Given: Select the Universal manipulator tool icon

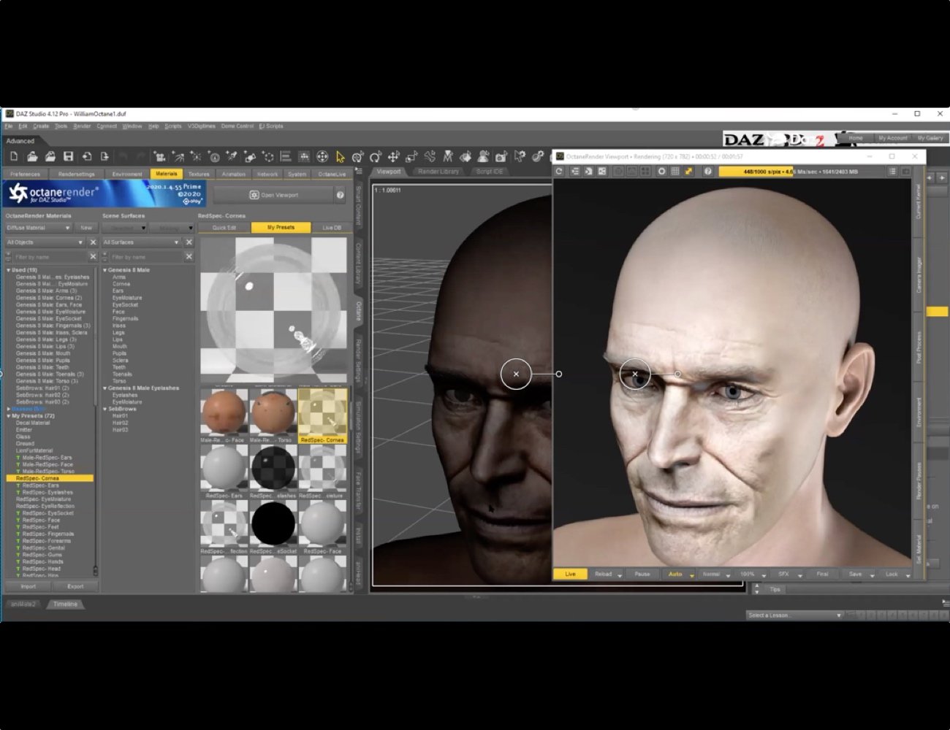Looking at the screenshot, I should tap(358, 156).
